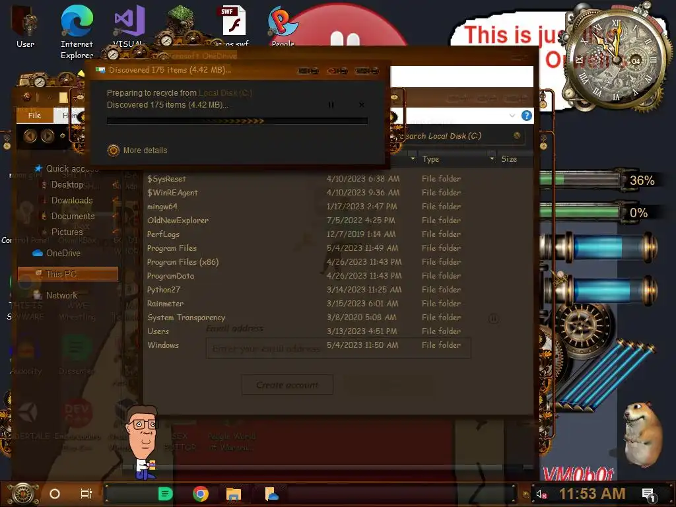Go forward in File Explorer
The height and width of the screenshot is (507, 676).
[48, 136]
